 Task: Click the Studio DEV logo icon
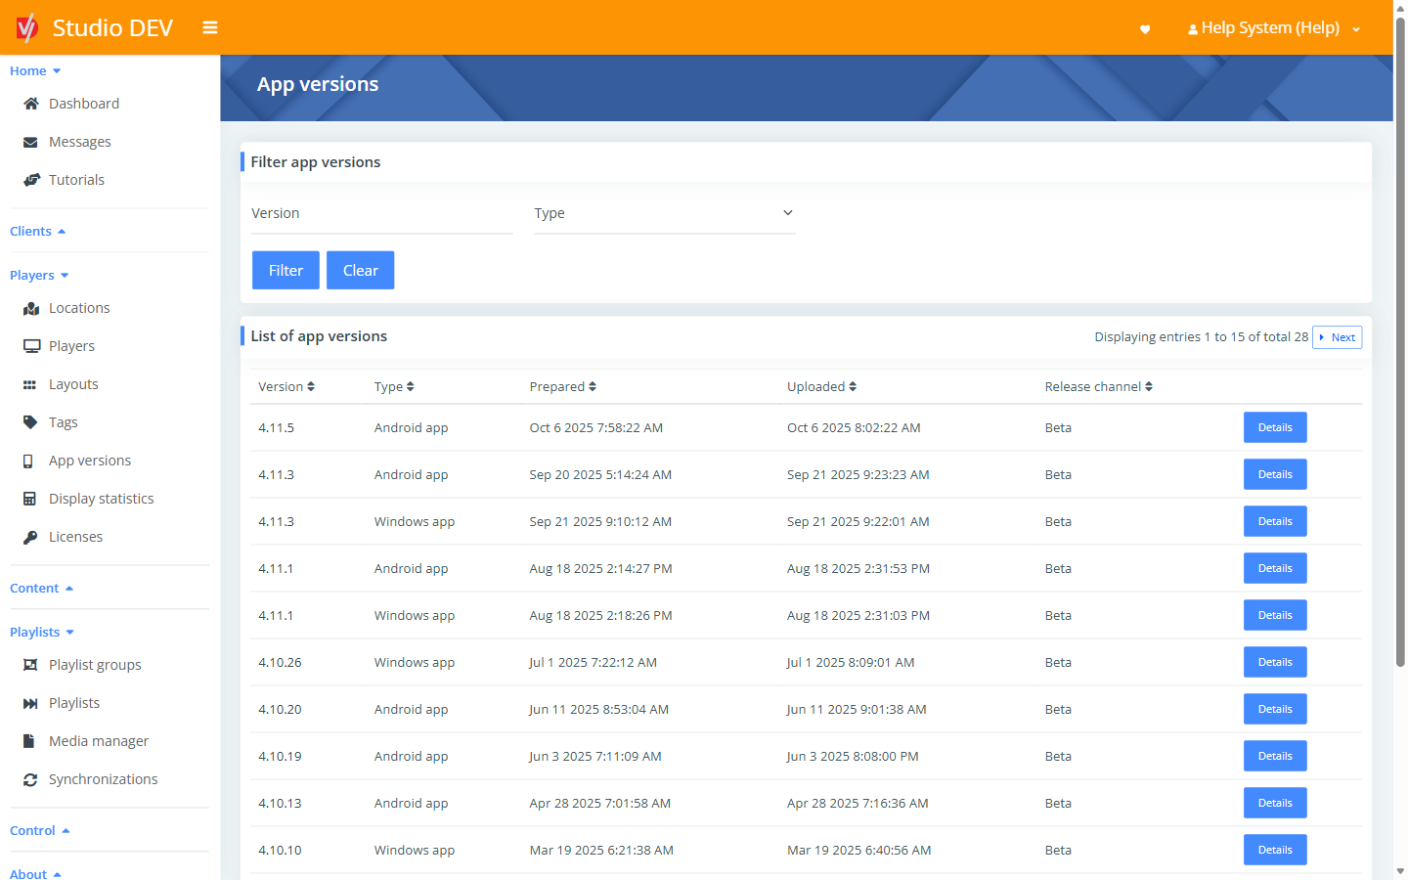[27, 27]
